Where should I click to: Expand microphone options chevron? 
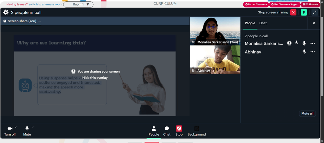[33, 127]
